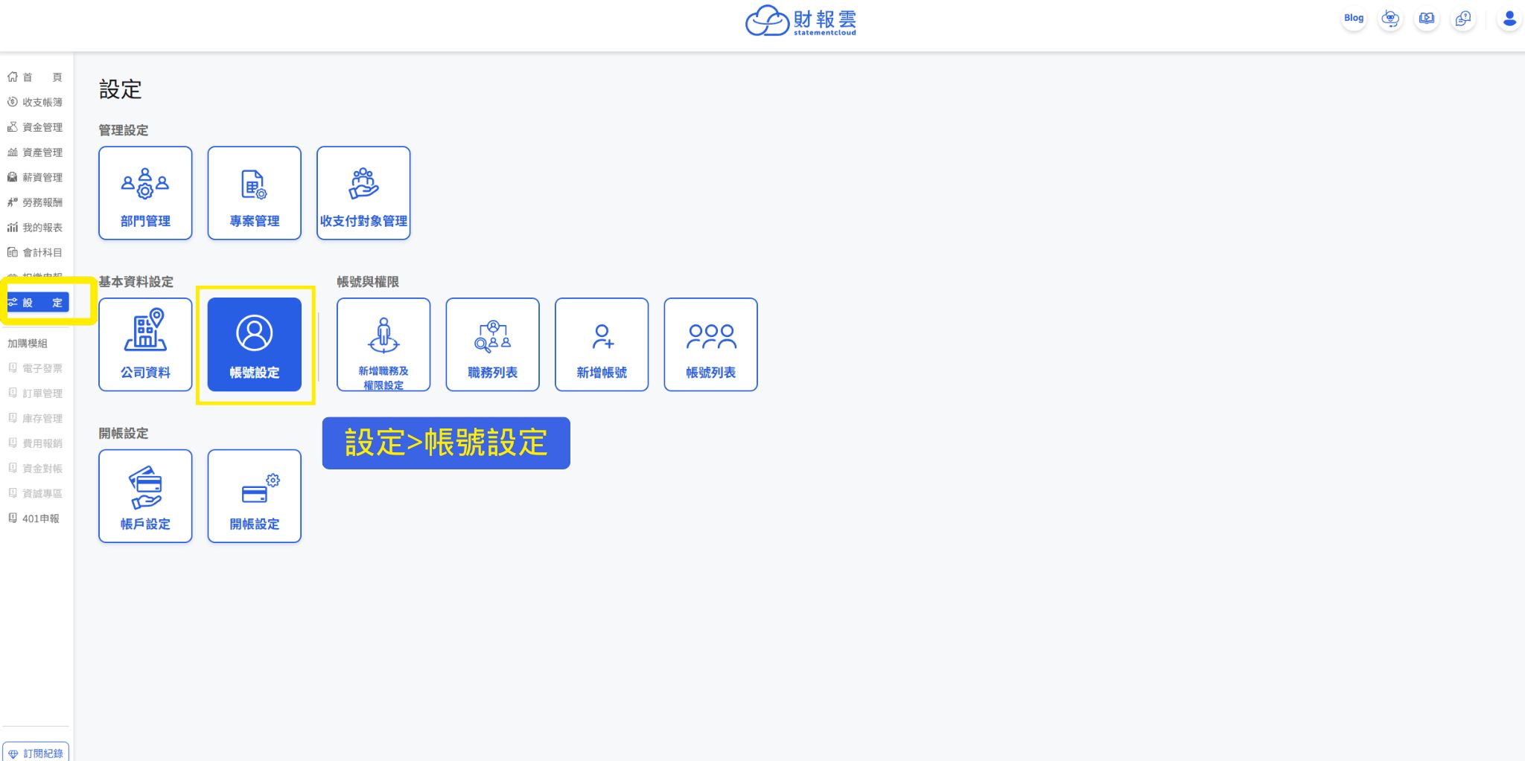Select the highlighted 設定 sidebar item
Viewport: 1525px width, 761px height.
click(36, 302)
